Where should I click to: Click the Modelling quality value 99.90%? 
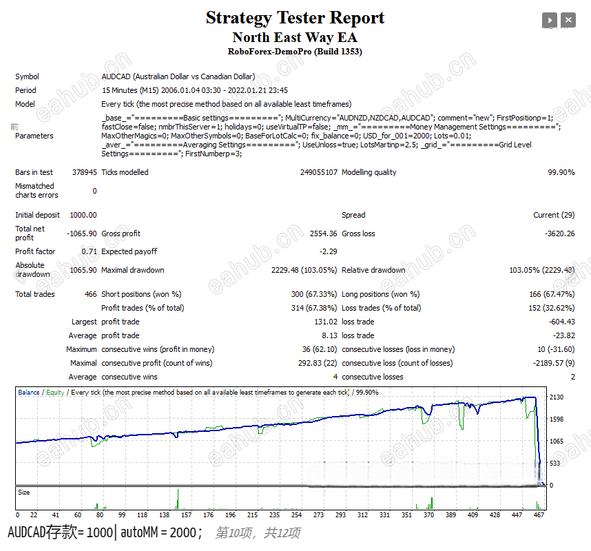561,172
